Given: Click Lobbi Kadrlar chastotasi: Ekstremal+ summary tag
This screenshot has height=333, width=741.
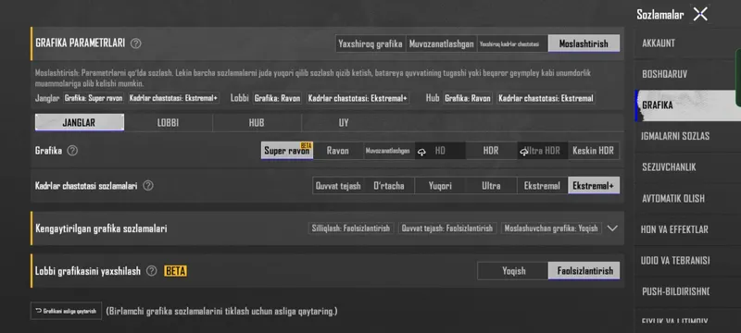Looking at the screenshot, I should [x=358, y=98].
